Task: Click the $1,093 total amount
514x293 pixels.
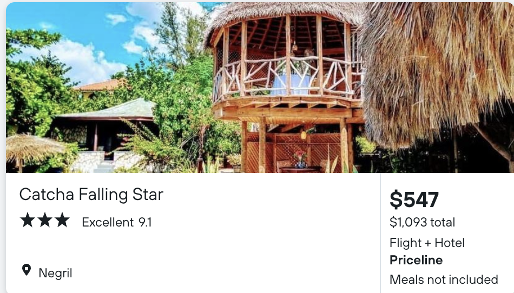Action: (422, 222)
